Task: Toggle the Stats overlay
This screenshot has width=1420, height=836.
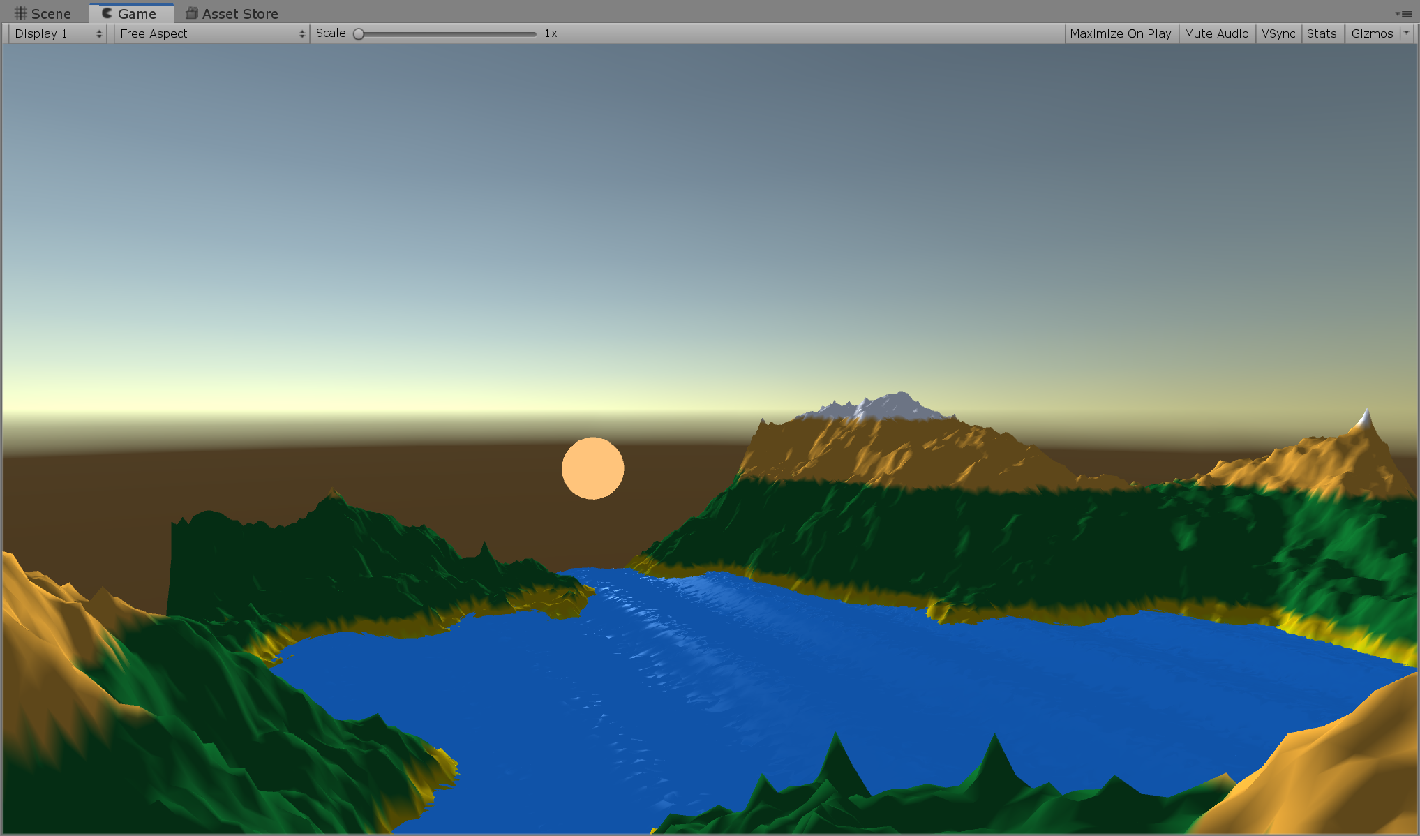Action: click(1322, 33)
